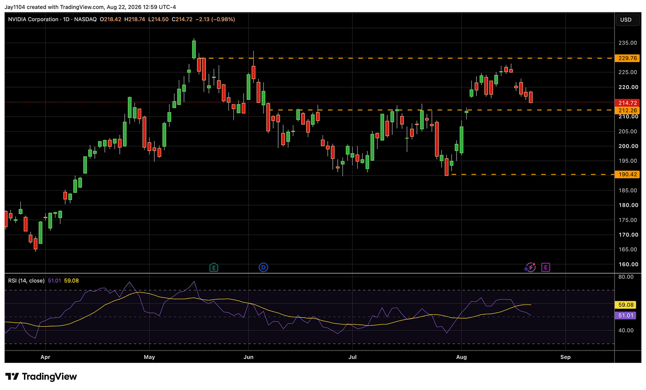The height and width of the screenshot is (390, 646).
Task: Click the yellow 59.08 value in RSI legend
Action: pos(71,281)
